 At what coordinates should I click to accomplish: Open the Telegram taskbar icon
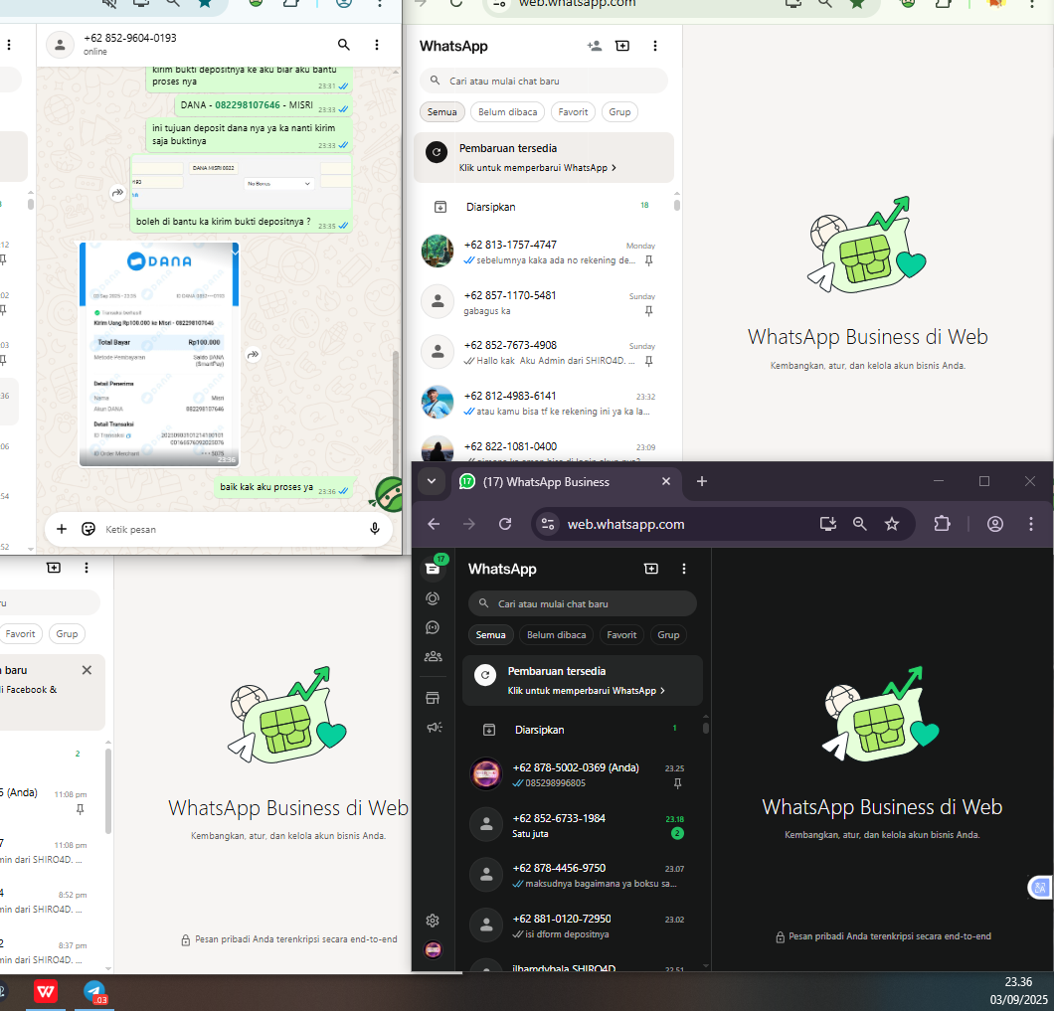(94, 991)
